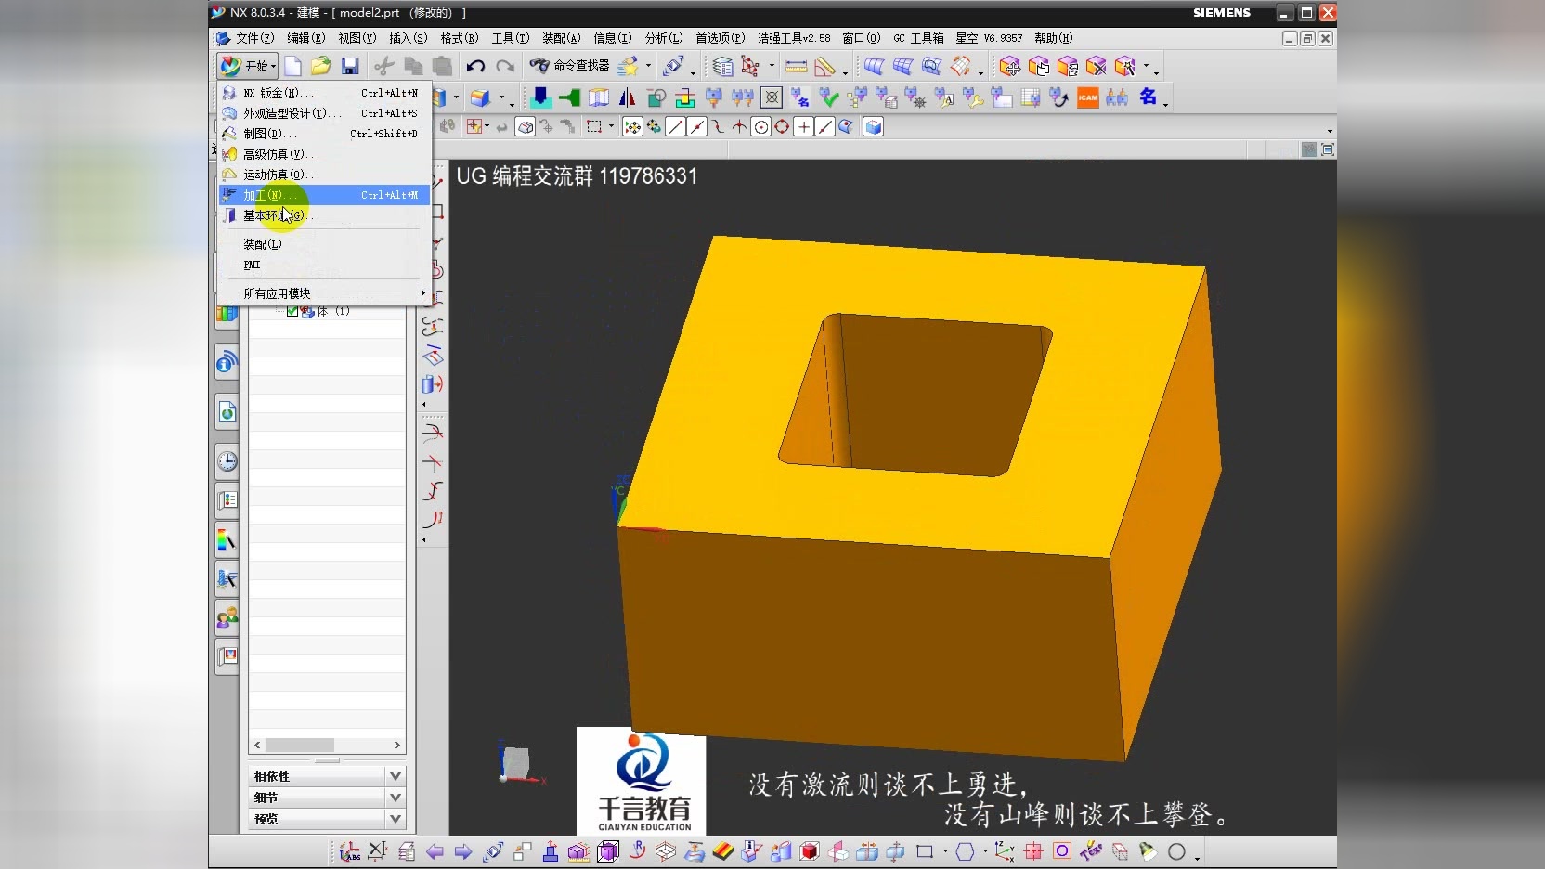Open a file using the folder icon

point(321,66)
